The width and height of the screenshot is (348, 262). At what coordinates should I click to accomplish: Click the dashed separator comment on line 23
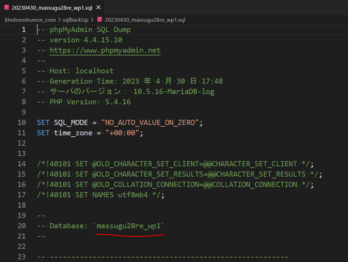(x=163, y=257)
